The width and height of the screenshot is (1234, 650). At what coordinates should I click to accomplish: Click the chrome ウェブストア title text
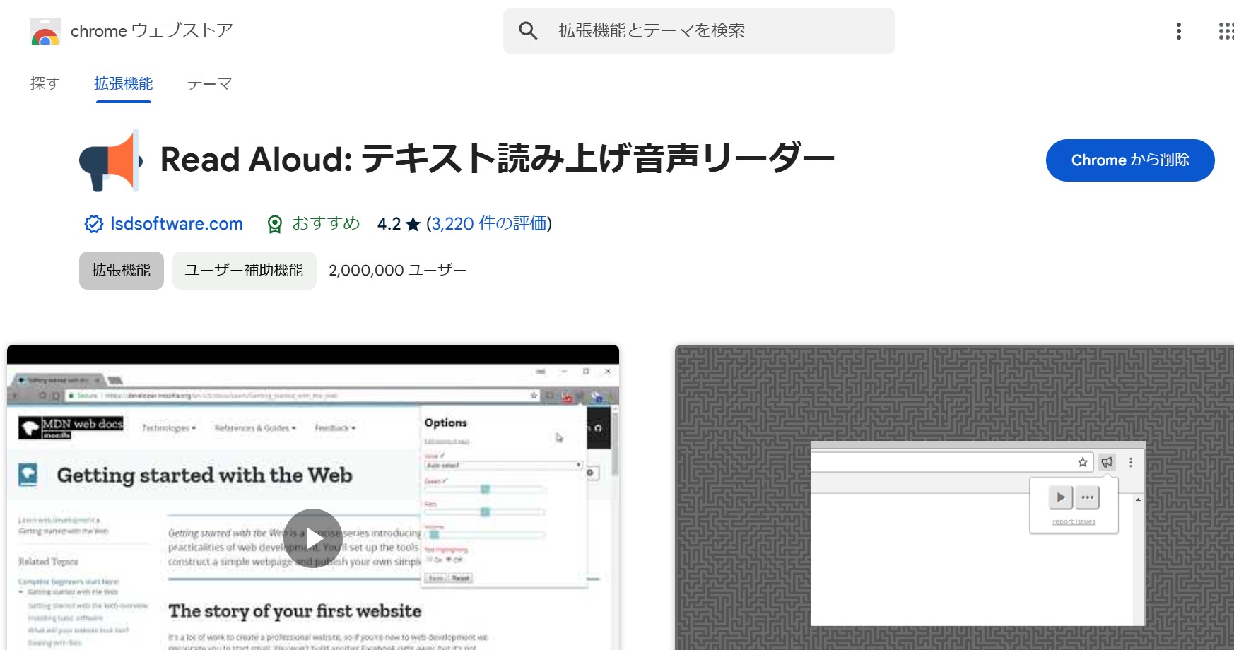(x=152, y=31)
